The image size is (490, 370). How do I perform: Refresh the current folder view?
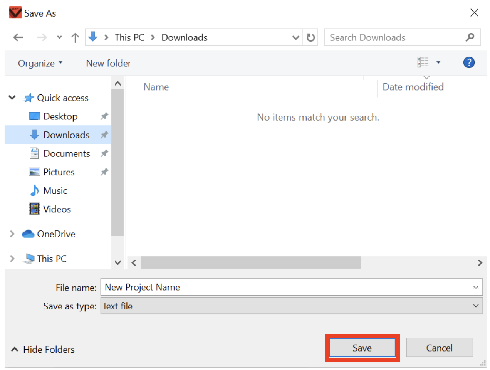pyautogui.click(x=310, y=37)
